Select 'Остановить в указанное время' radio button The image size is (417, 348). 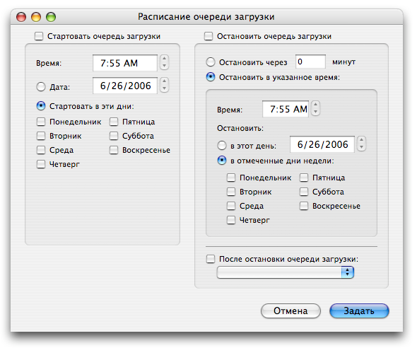[x=211, y=77]
